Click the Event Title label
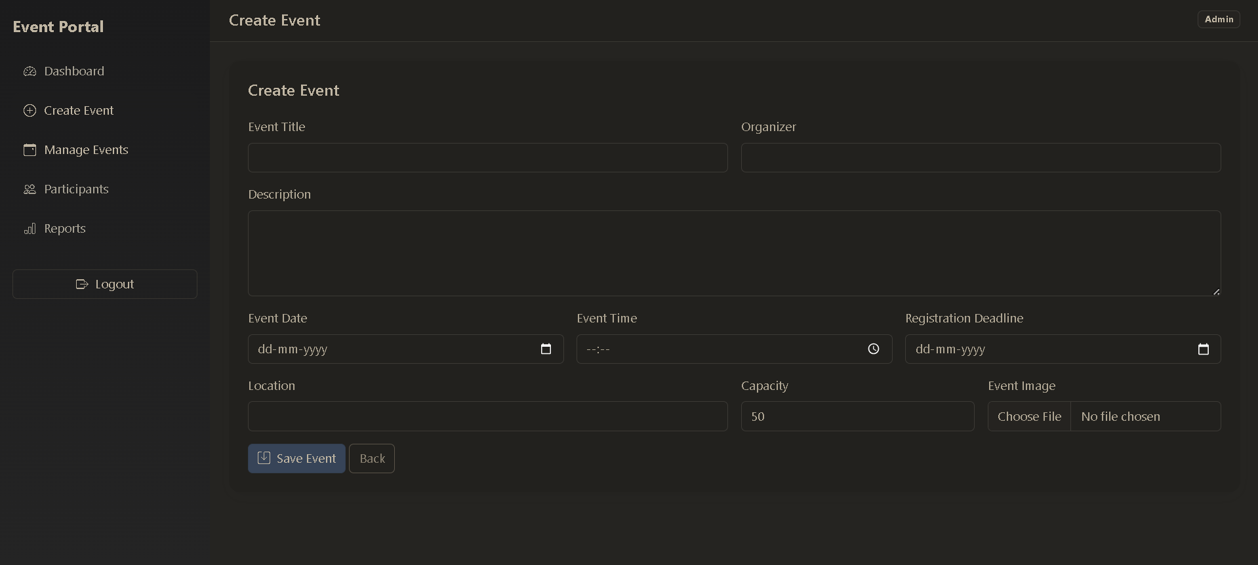 (x=277, y=127)
